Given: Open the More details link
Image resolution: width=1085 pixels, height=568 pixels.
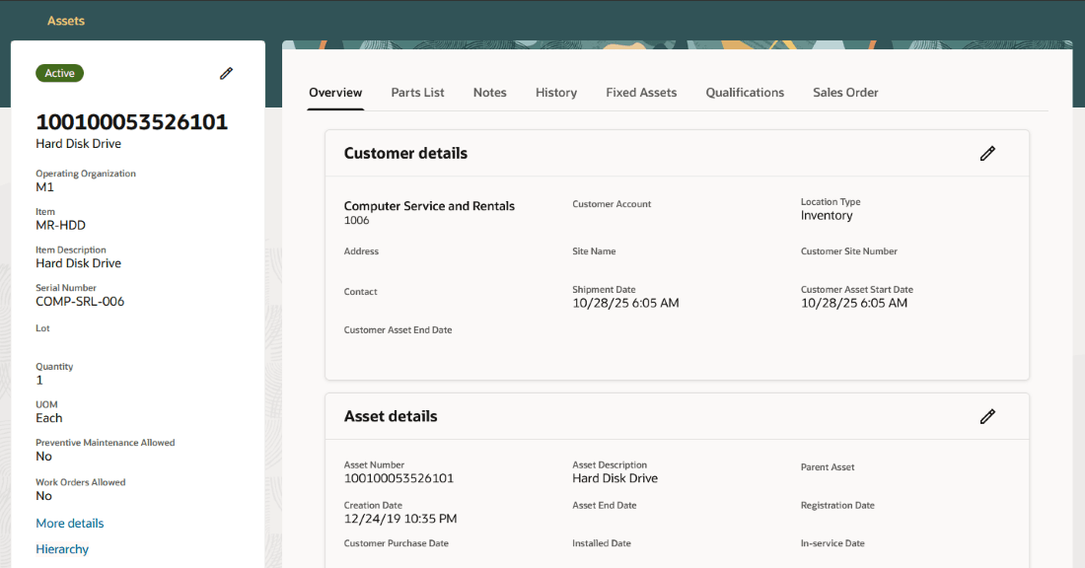Looking at the screenshot, I should coord(69,523).
